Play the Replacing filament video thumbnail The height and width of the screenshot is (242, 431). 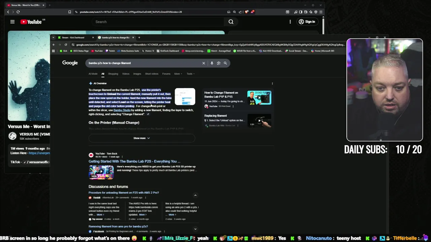click(x=259, y=121)
